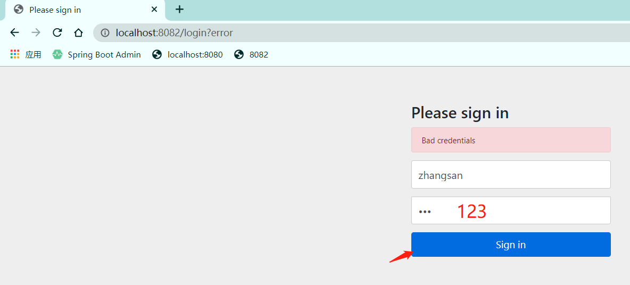
Task: Submit the form with Sign in button
Action: click(511, 245)
